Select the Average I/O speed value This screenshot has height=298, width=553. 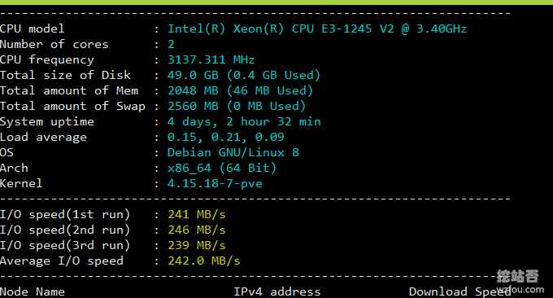tap(204, 261)
